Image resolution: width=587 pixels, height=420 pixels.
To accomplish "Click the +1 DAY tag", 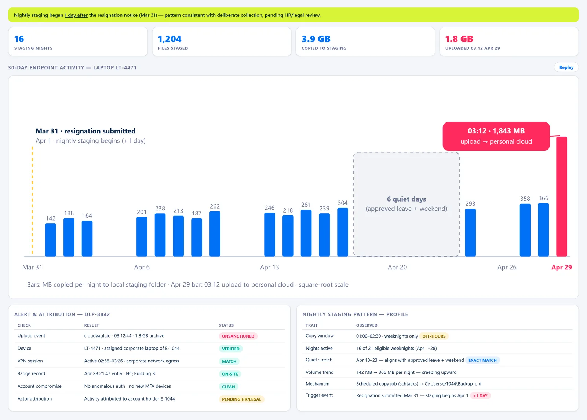I will (x=480, y=396).
